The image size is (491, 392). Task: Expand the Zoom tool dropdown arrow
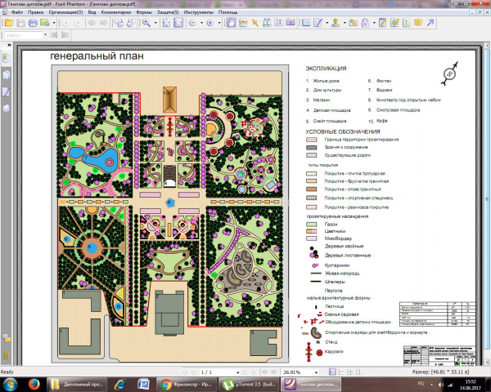155,23
